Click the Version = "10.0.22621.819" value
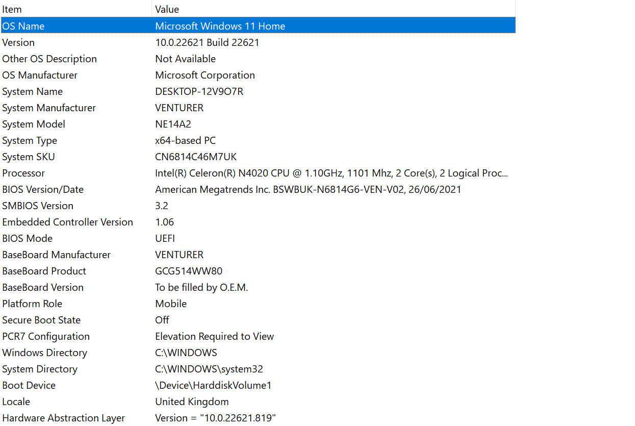 pyautogui.click(x=215, y=418)
